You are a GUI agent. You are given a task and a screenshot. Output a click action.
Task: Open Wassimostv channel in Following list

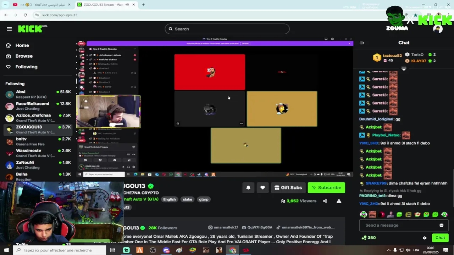tap(38, 153)
